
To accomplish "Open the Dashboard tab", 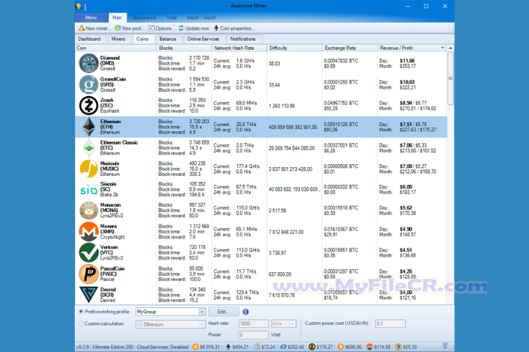I will pyautogui.click(x=90, y=39).
